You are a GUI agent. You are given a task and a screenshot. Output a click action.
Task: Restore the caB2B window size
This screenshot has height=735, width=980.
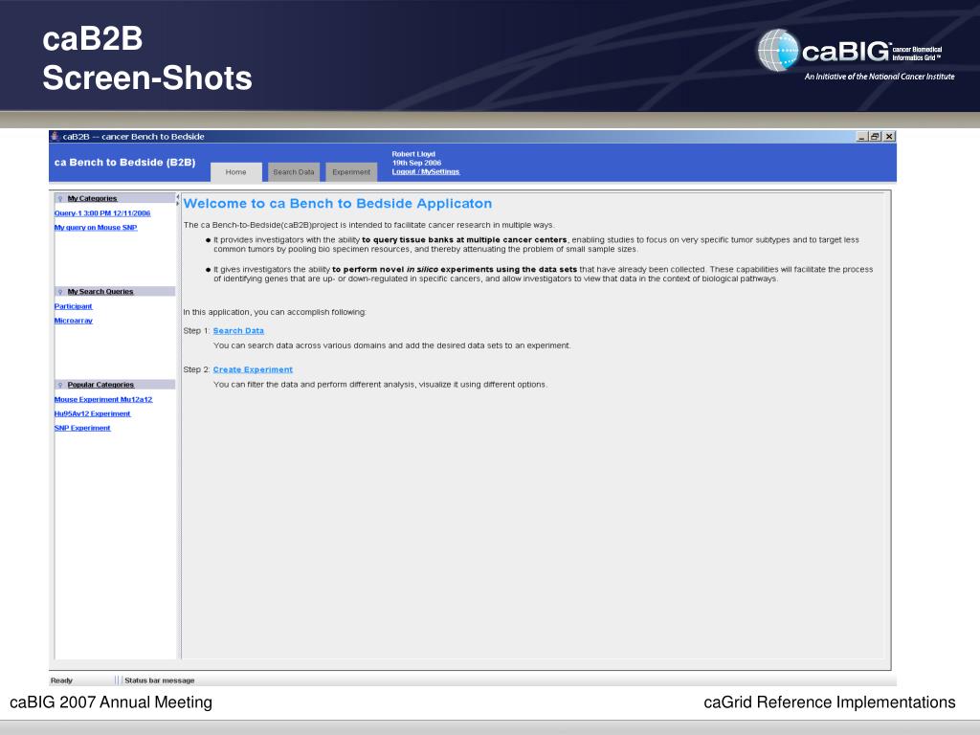coord(875,136)
